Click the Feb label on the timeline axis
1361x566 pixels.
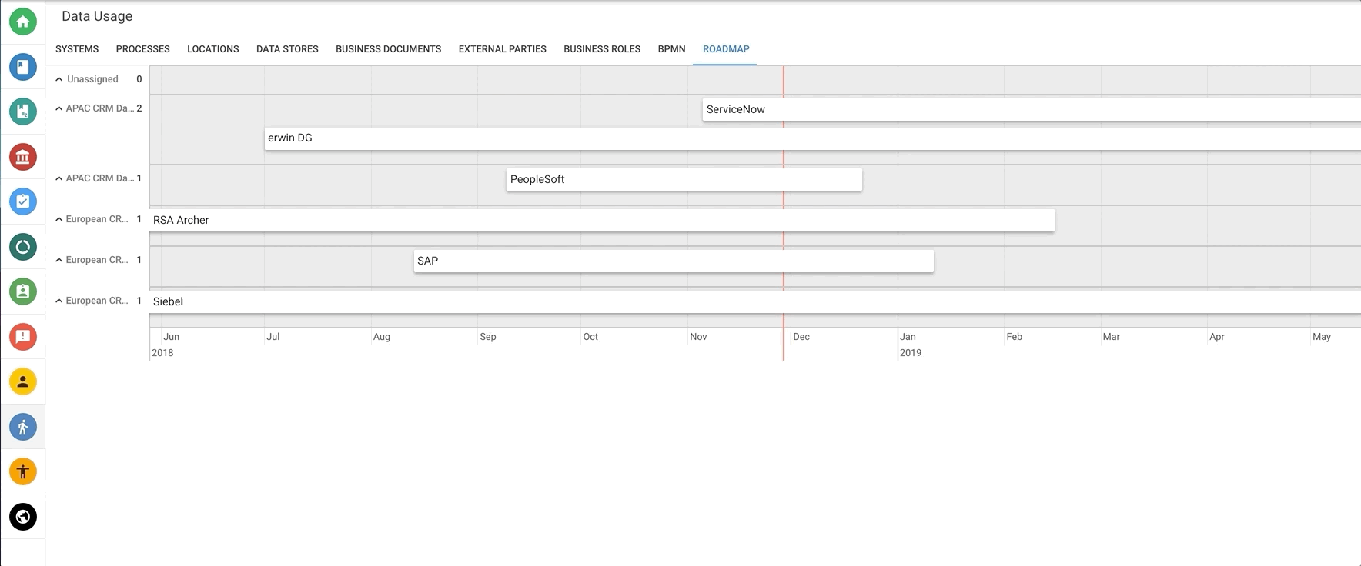pyautogui.click(x=1015, y=337)
